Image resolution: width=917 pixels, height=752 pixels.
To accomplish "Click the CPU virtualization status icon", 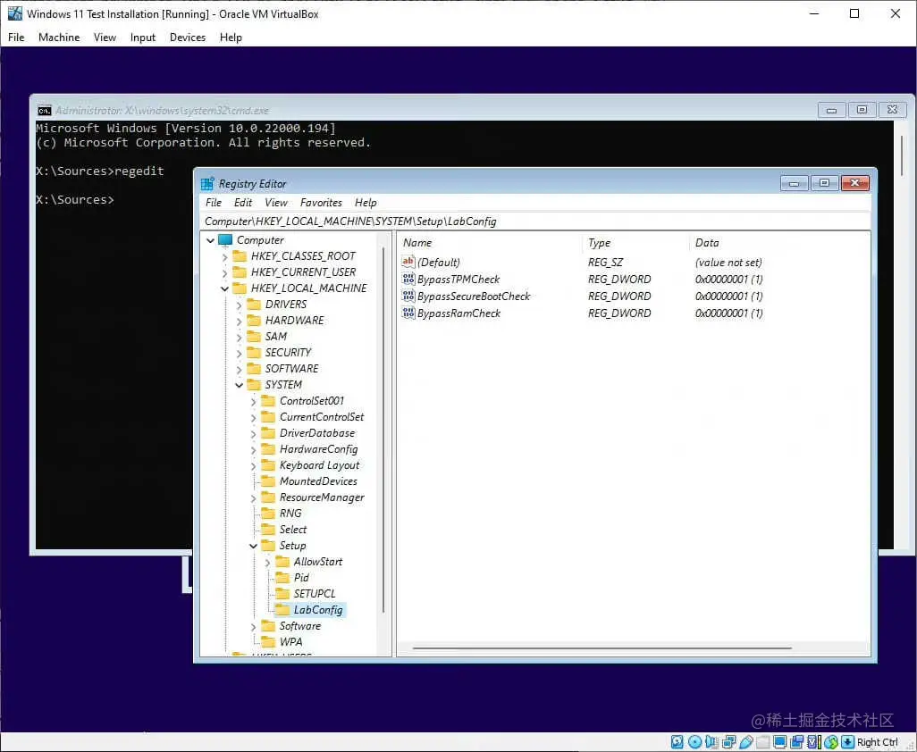I will click(x=813, y=742).
